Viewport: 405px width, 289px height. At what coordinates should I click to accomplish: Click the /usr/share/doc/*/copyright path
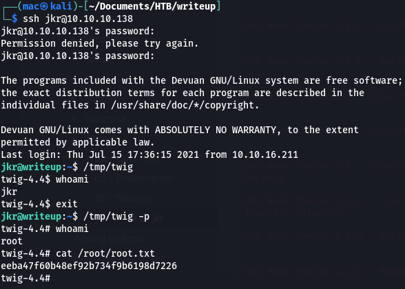pos(185,105)
